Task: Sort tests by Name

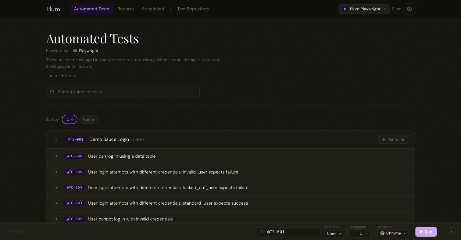Action: click(88, 120)
